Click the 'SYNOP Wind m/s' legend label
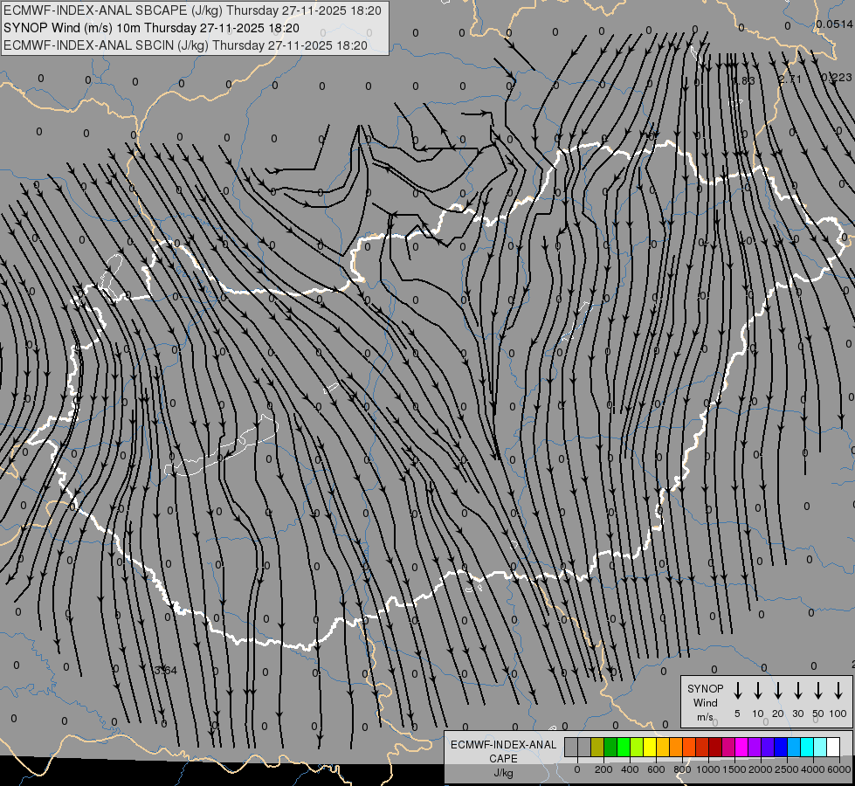This screenshot has width=855, height=786. tap(705, 703)
